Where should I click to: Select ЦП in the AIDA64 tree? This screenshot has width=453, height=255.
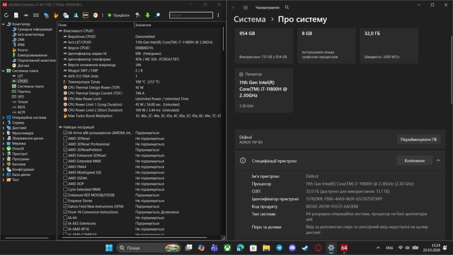[x=20, y=76]
